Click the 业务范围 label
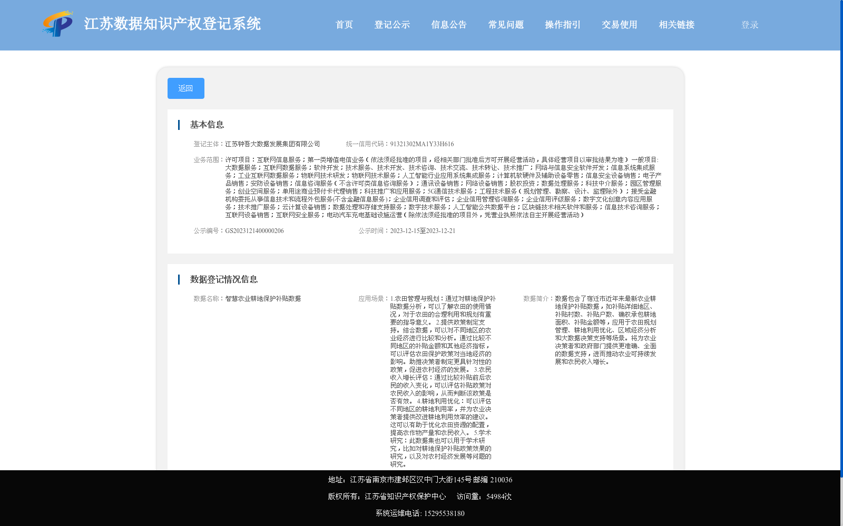 209,160
